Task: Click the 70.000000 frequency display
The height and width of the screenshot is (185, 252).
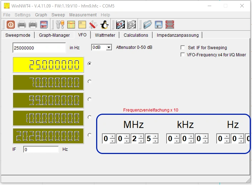Action: coord(48,82)
